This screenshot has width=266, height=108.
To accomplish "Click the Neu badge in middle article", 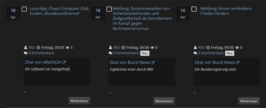I will coord(145,53).
